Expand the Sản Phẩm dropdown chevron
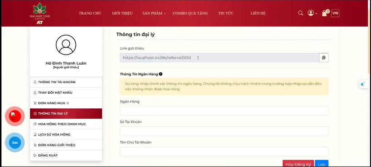371x167 pixels. point(165,14)
